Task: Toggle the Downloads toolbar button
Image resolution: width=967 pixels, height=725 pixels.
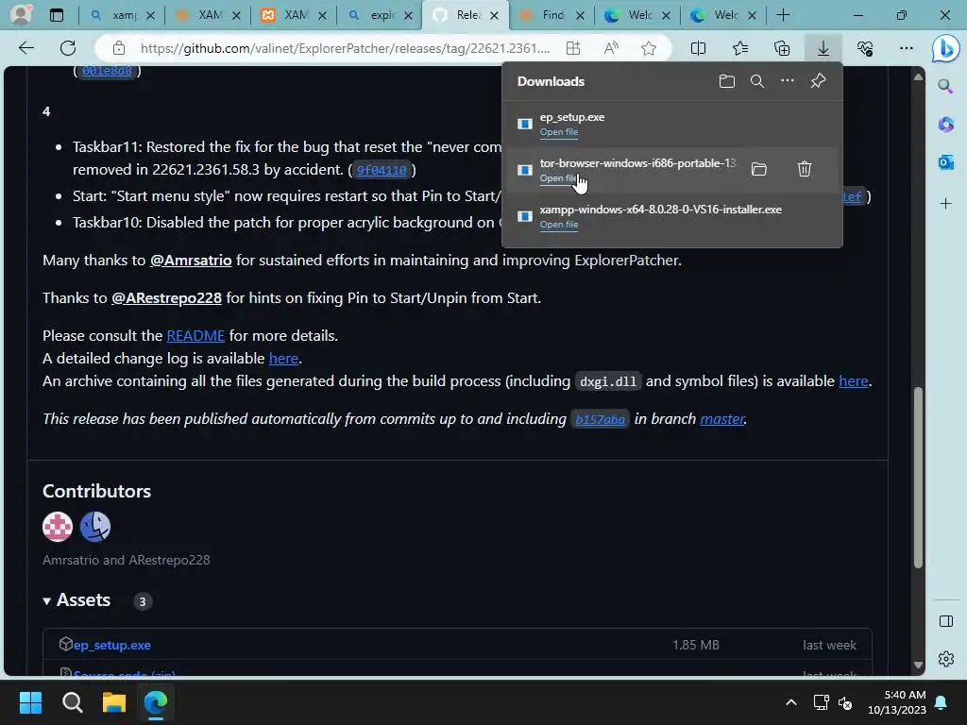Action: click(823, 48)
